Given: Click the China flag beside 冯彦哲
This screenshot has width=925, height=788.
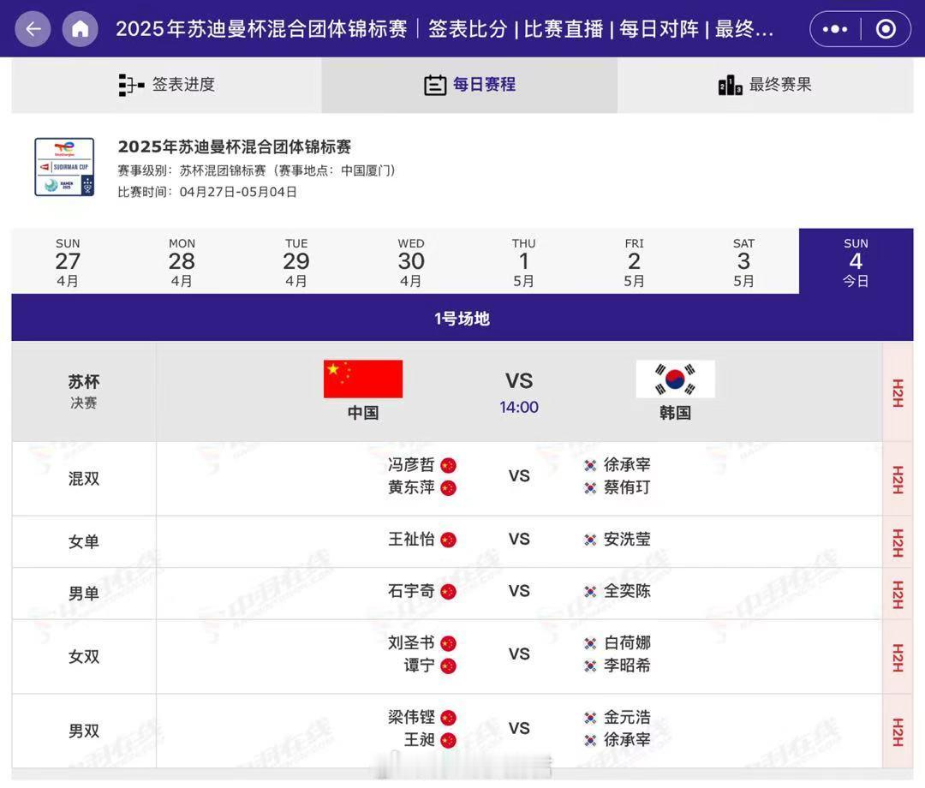Looking at the screenshot, I should click(448, 465).
